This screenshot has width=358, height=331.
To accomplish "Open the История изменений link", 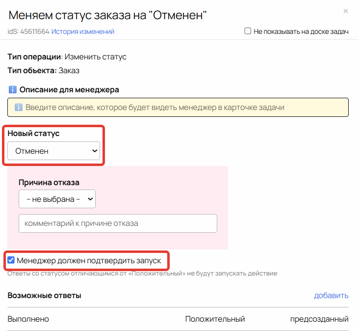I will pyautogui.click(x=83, y=31).
